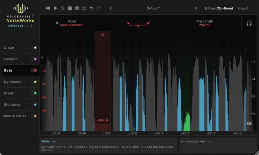Open the Breath tab
This screenshot has height=155, width=259.
click(x=9, y=93)
